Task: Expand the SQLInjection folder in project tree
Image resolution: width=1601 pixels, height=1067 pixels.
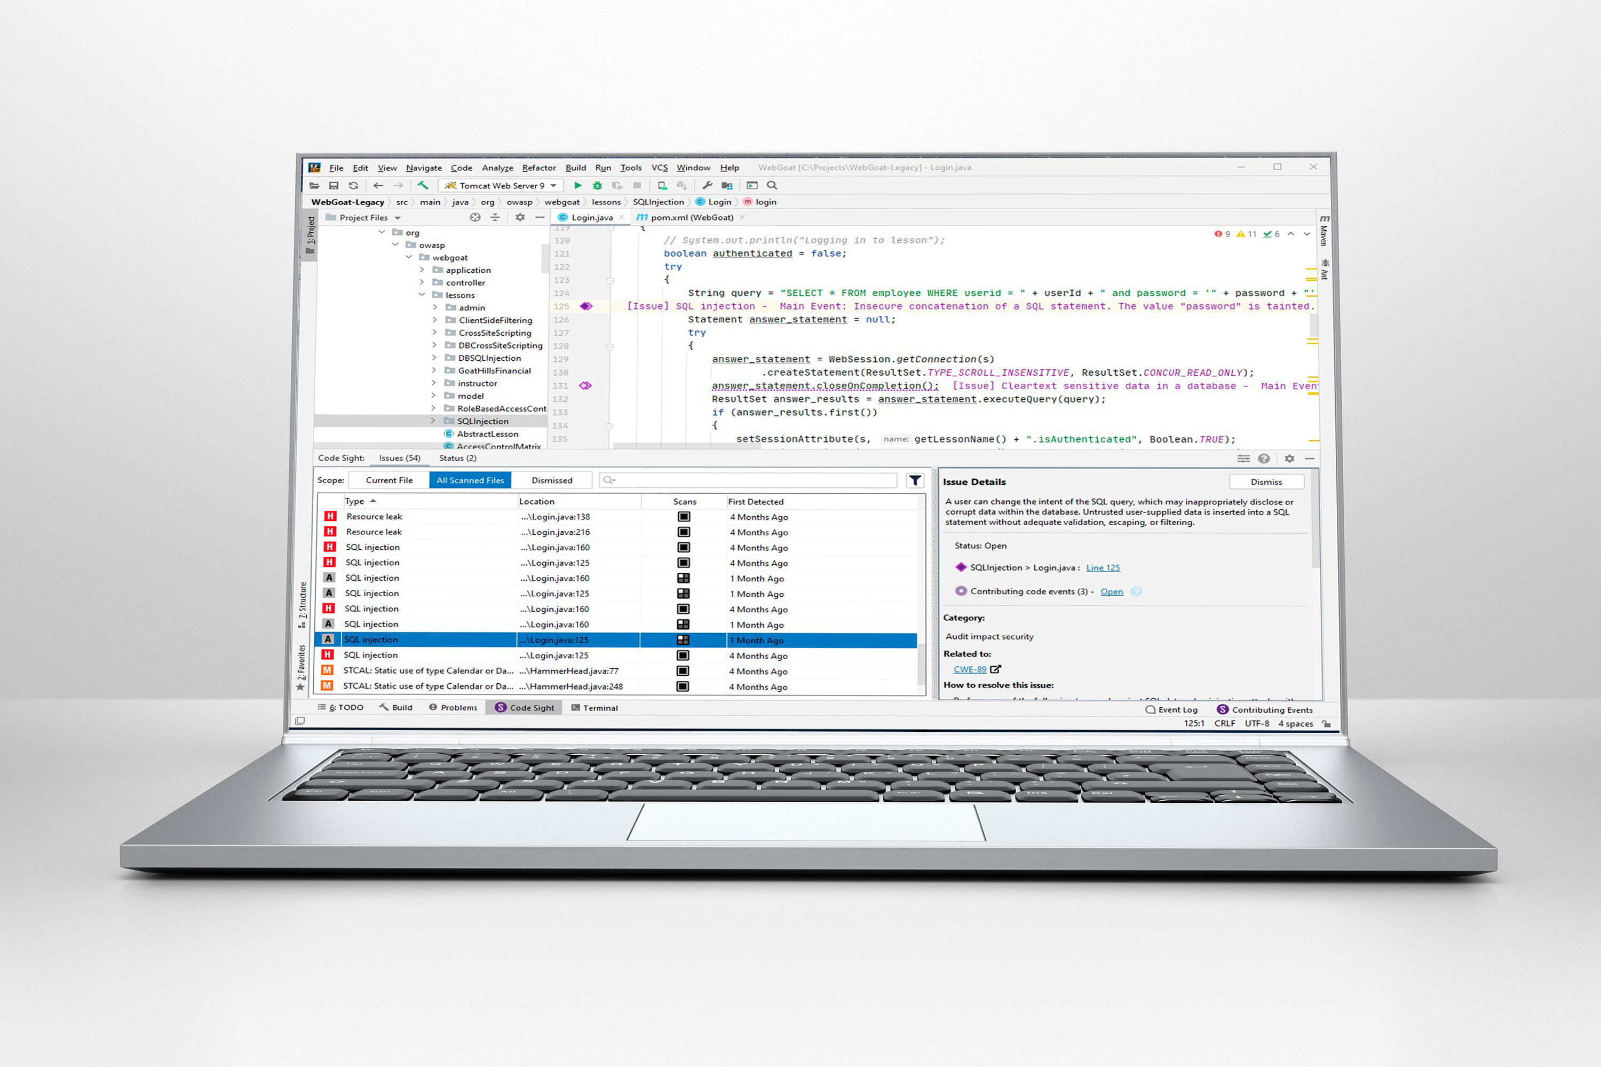Action: pyautogui.click(x=434, y=421)
